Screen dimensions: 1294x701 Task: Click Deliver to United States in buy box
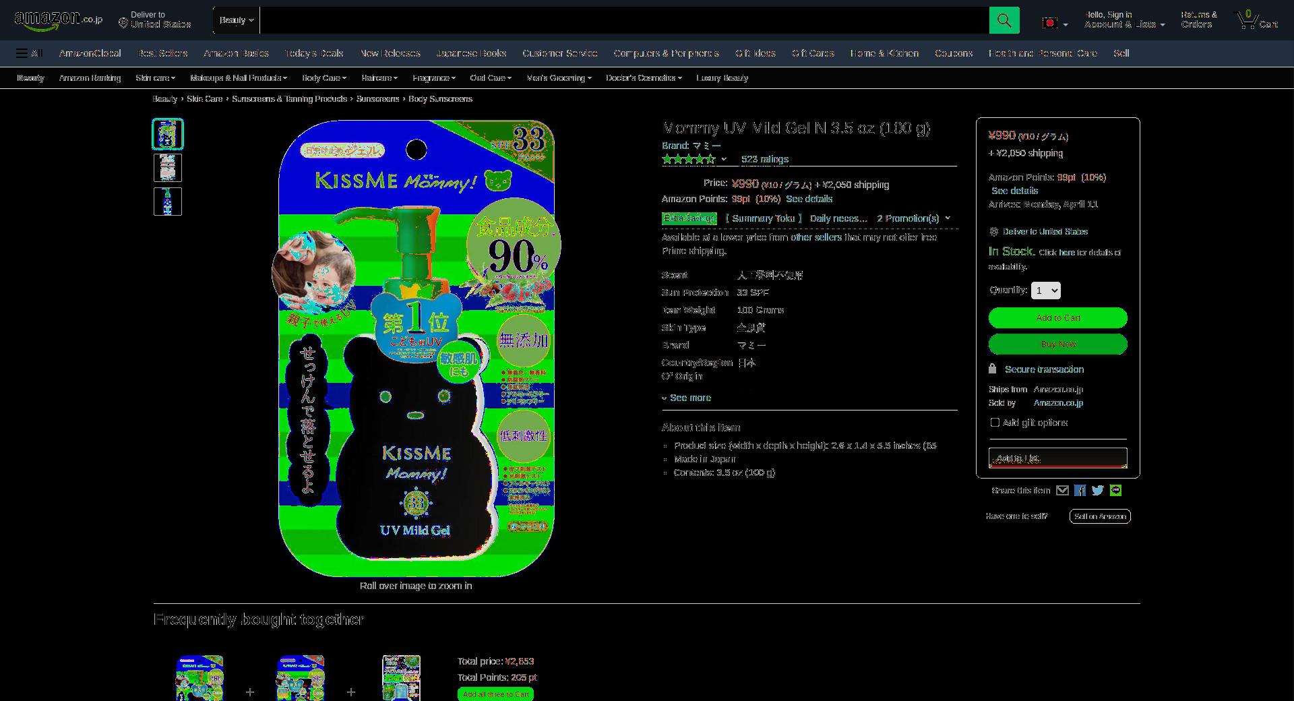[1045, 231]
